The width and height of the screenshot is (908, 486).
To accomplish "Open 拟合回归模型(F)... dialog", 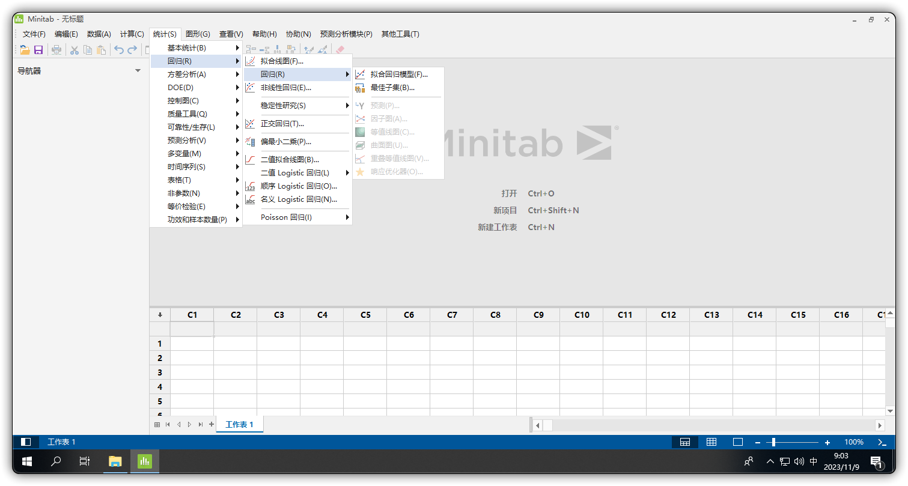I will (398, 74).
